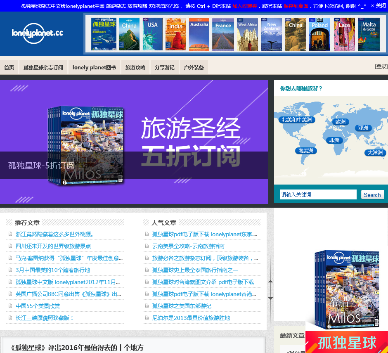Screen dimensions: 388x353
Task: Click the red 孤独星球 promo banner
Action: pos(347,342)
